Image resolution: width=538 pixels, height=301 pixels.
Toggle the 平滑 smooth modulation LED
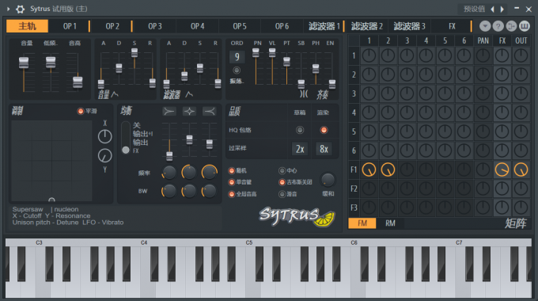[x=81, y=111]
